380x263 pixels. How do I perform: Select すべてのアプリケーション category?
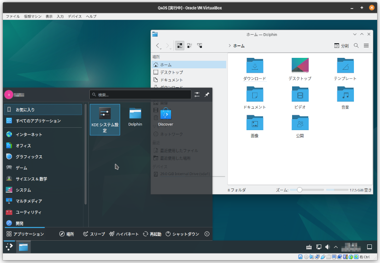pos(43,121)
